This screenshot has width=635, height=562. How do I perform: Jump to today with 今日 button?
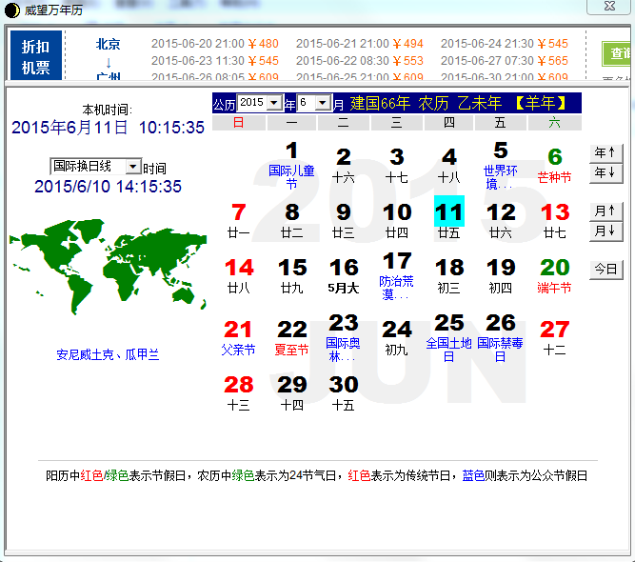tap(605, 270)
